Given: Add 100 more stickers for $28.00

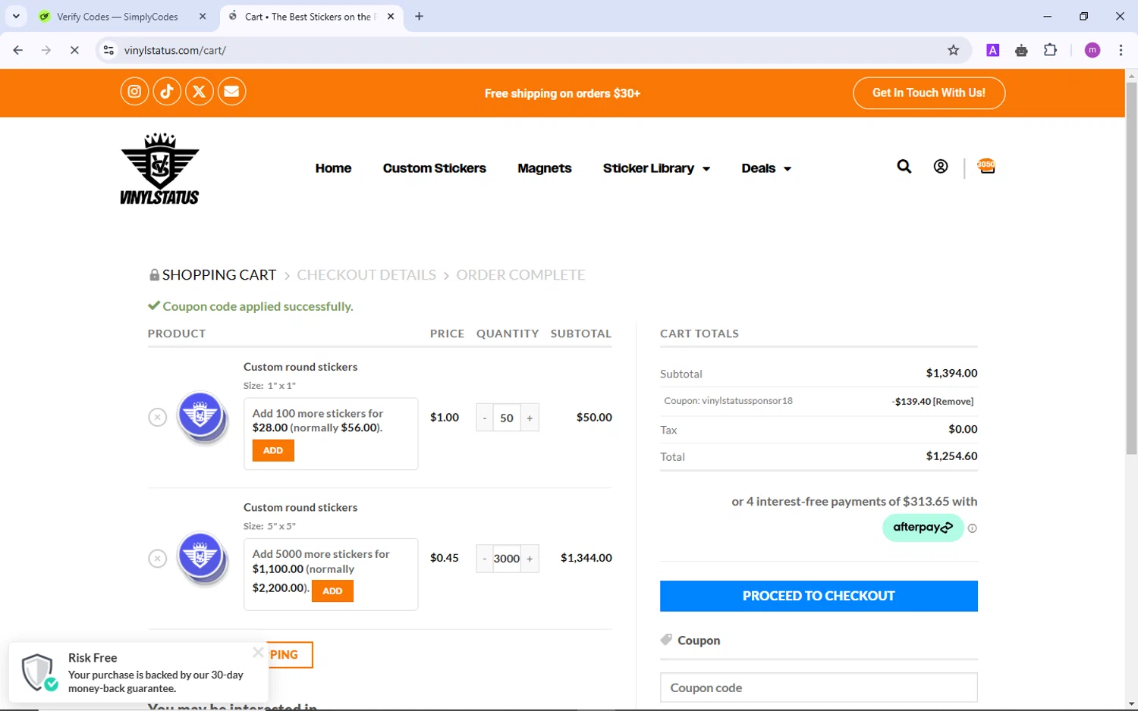Looking at the screenshot, I should [273, 450].
